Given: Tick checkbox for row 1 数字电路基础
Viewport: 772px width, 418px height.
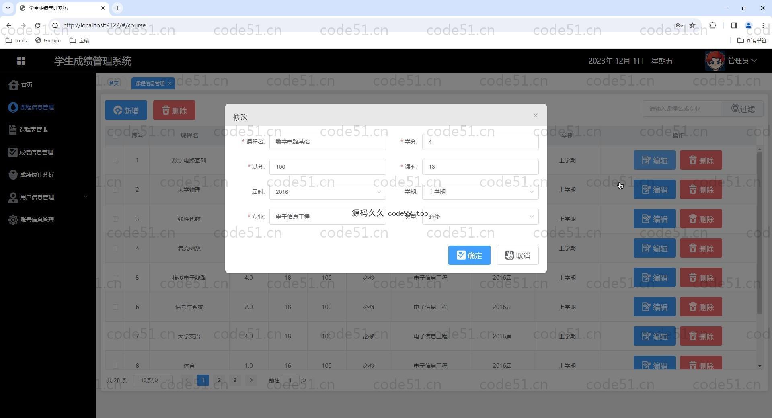Looking at the screenshot, I should (115, 160).
